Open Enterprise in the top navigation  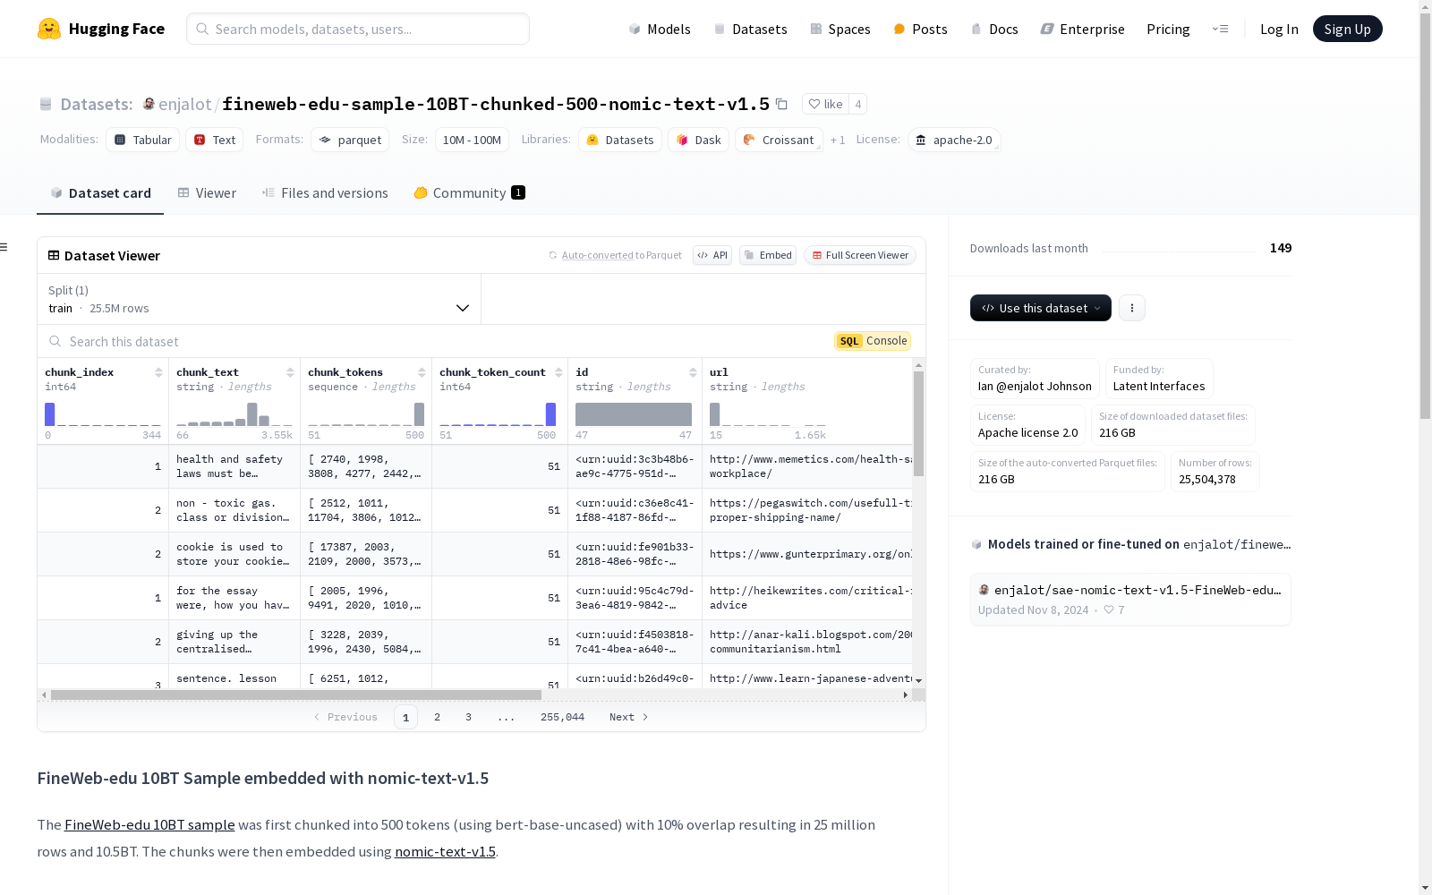pyautogui.click(x=1082, y=29)
